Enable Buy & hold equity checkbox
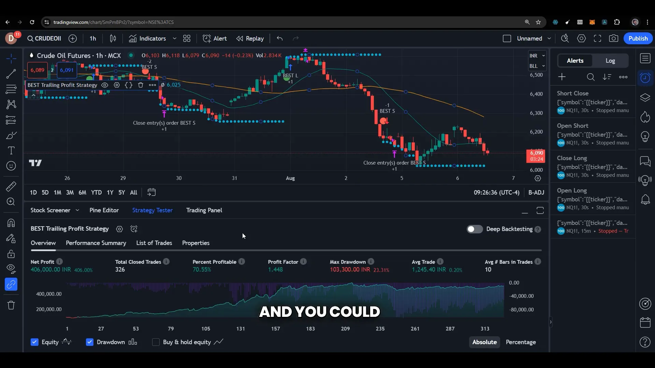The width and height of the screenshot is (655, 368). tap(156, 342)
